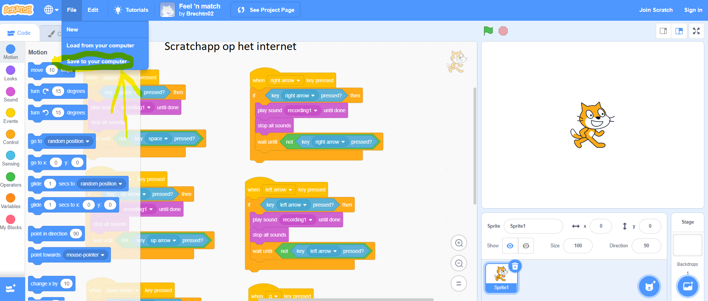Image resolution: width=708 pixels, height=301 pixels.
Task: Open left arrow dropdown in when key pressed hat
Action: pos(278,190)
